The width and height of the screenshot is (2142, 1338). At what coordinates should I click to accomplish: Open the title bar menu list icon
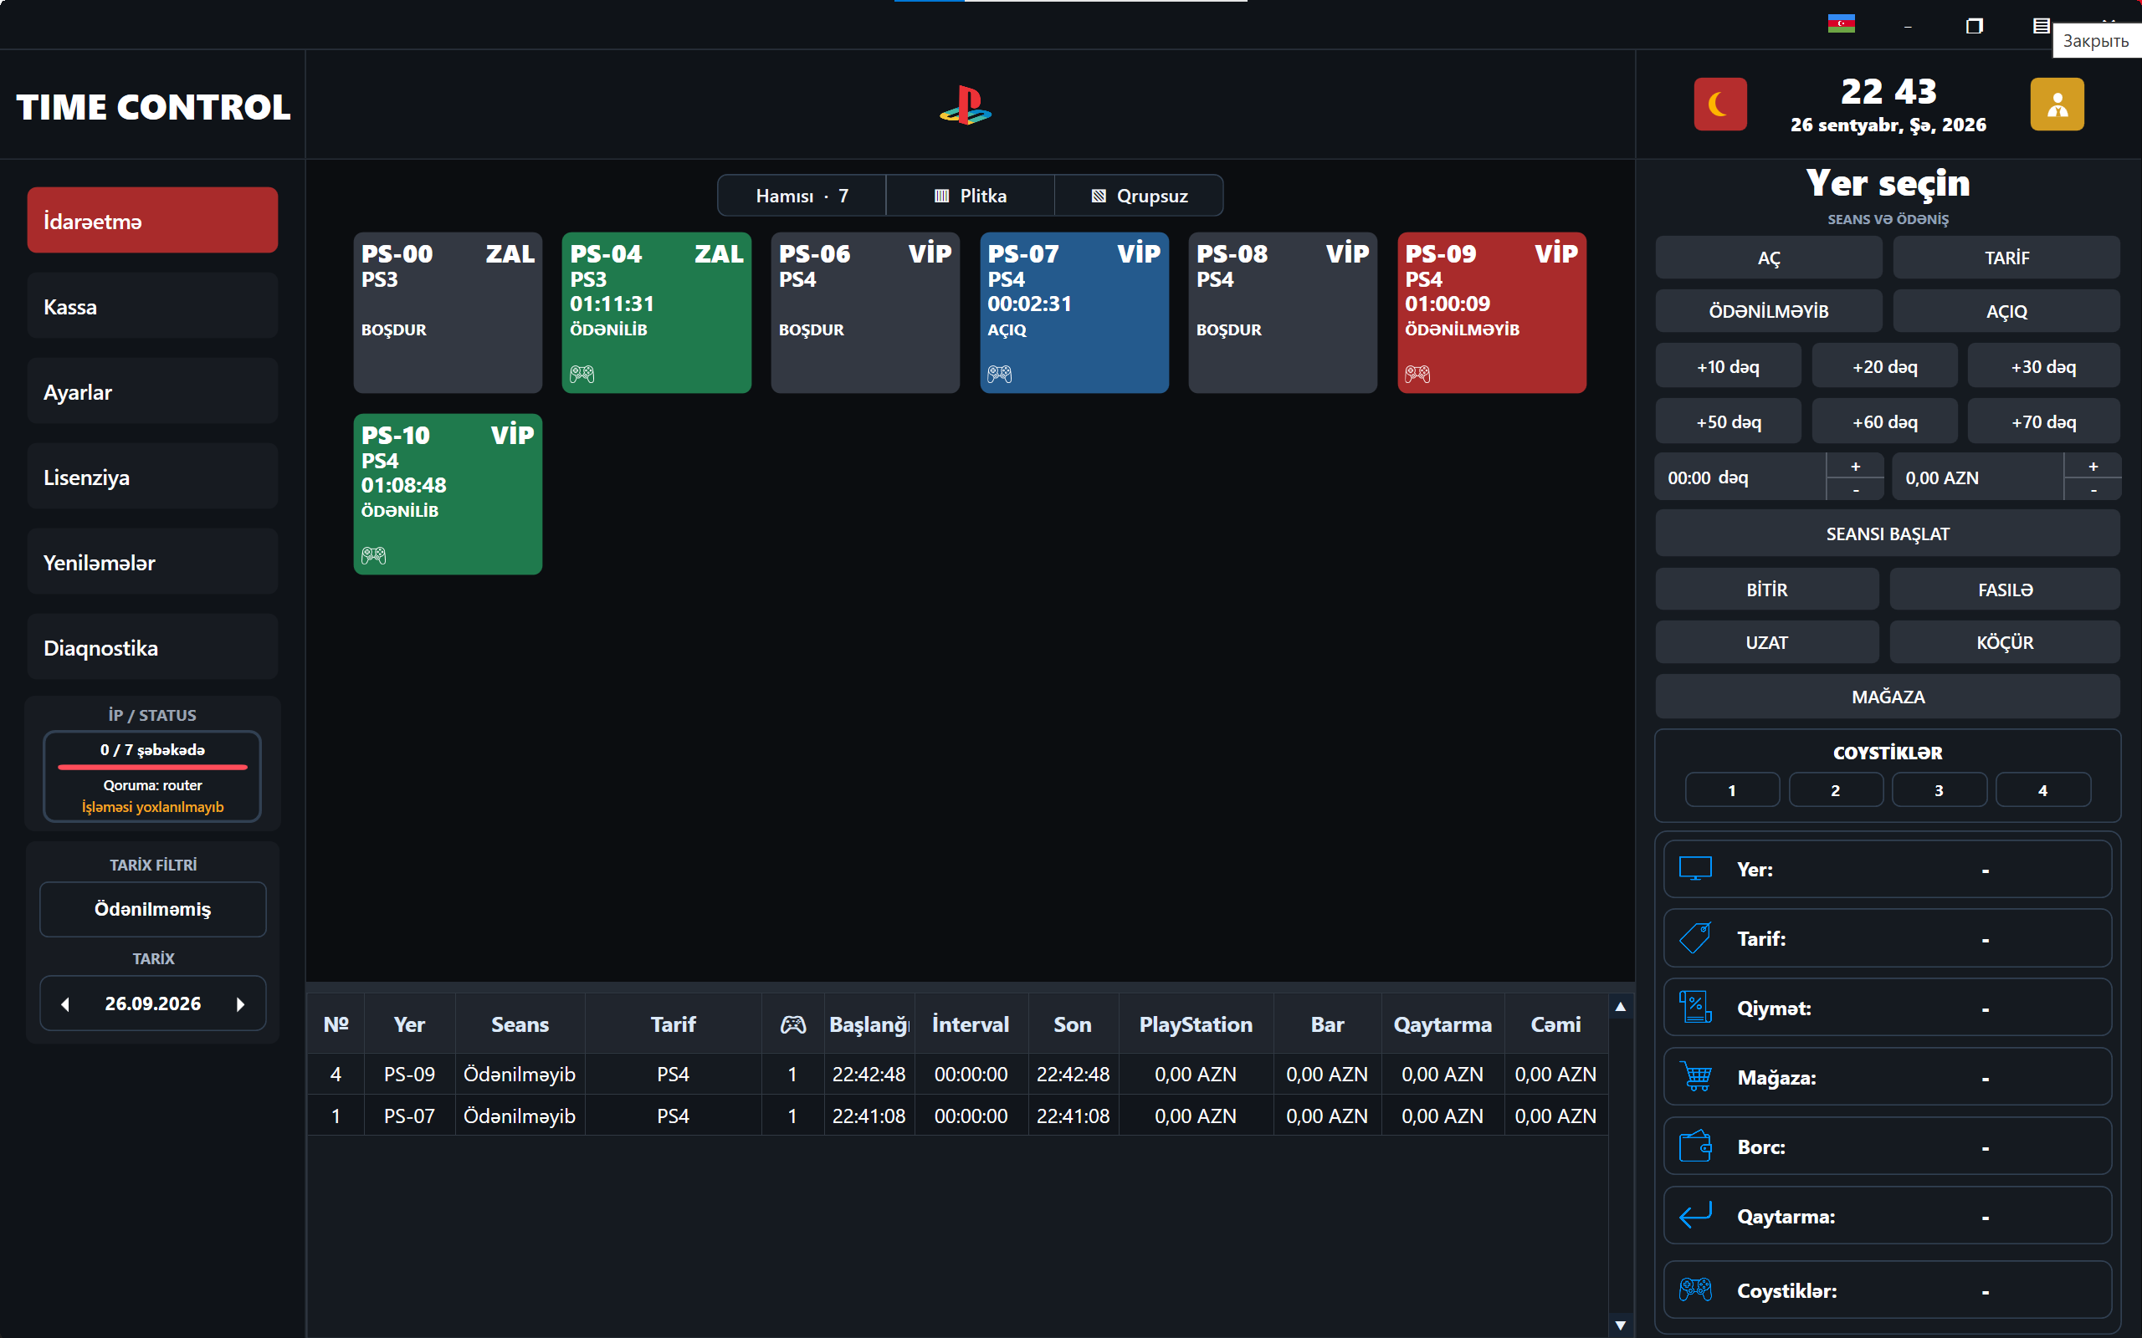[x=2041, y=26]
